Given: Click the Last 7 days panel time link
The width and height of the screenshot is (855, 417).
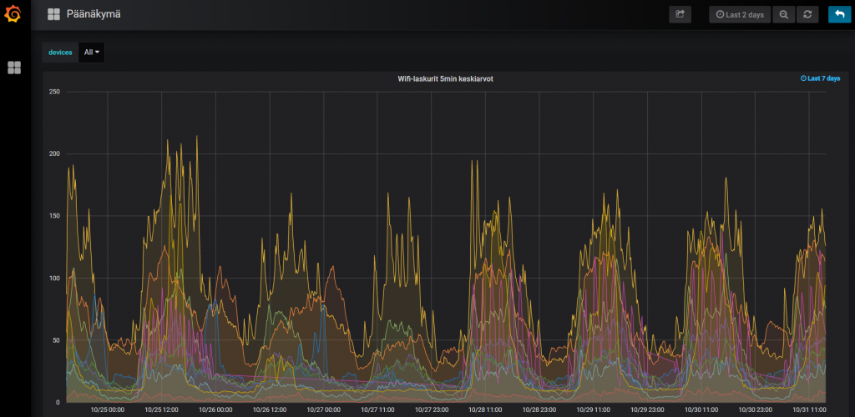Looking at the screenshot, I should coord(823,78).
